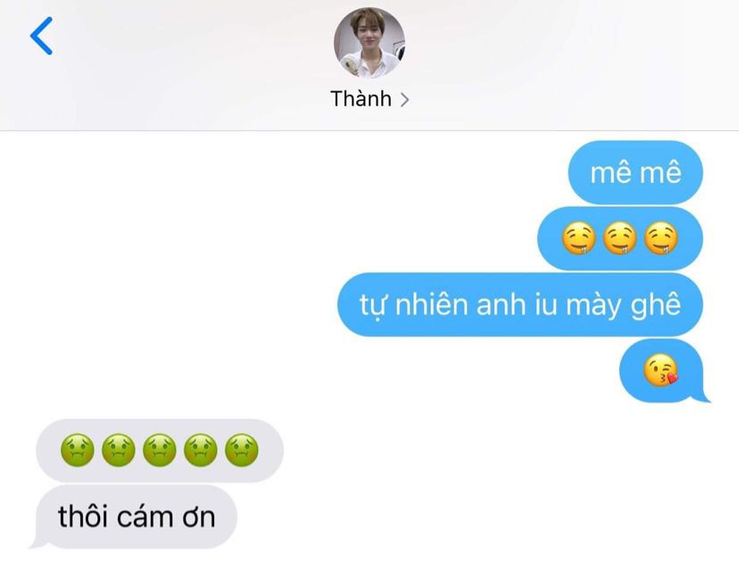Click the first nauseated face emoji
The width and height of the screenshot is (739, 575).
[78, 450]
